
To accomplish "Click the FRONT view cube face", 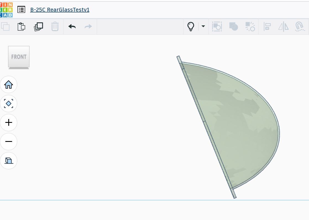I will (x=19, y=57).
